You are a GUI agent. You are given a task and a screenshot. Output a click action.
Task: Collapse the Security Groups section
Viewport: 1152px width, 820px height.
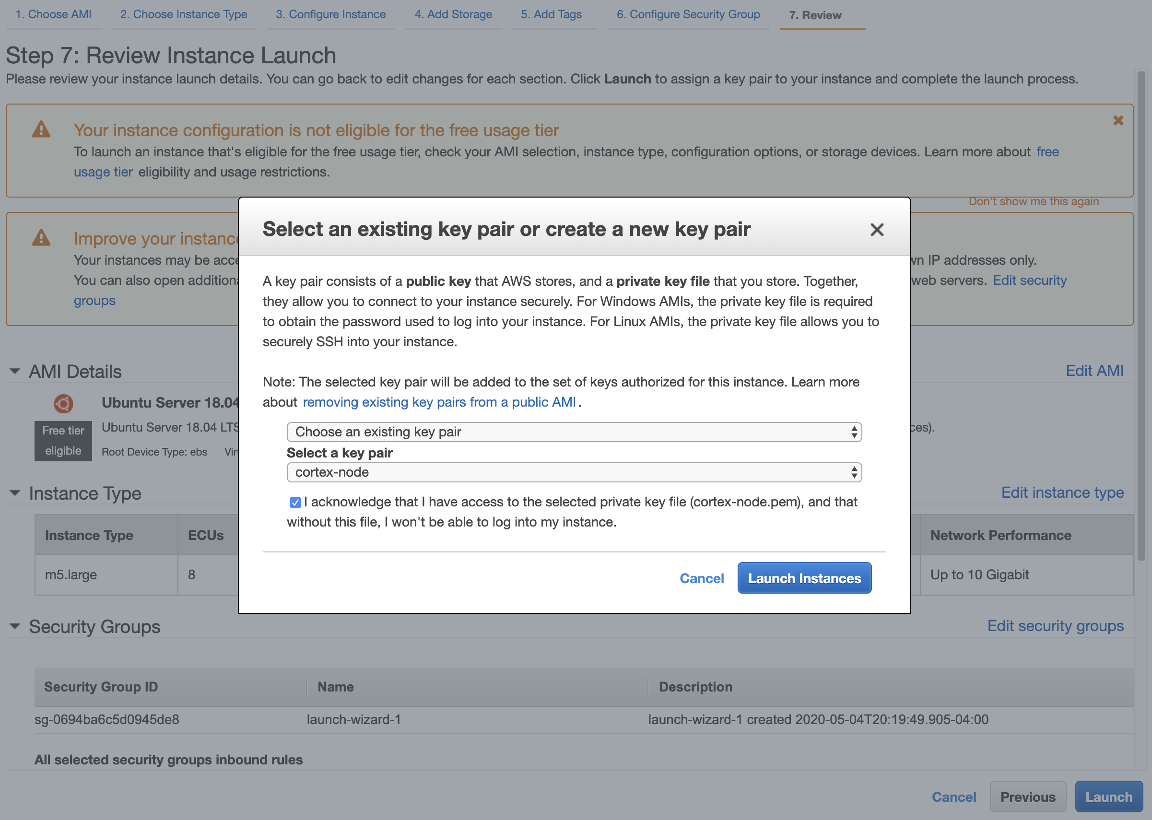click(15, 627)
